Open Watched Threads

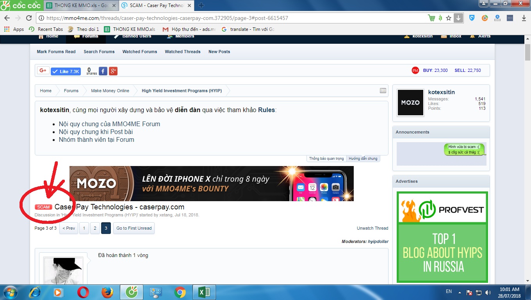click(x=183, y=52)
